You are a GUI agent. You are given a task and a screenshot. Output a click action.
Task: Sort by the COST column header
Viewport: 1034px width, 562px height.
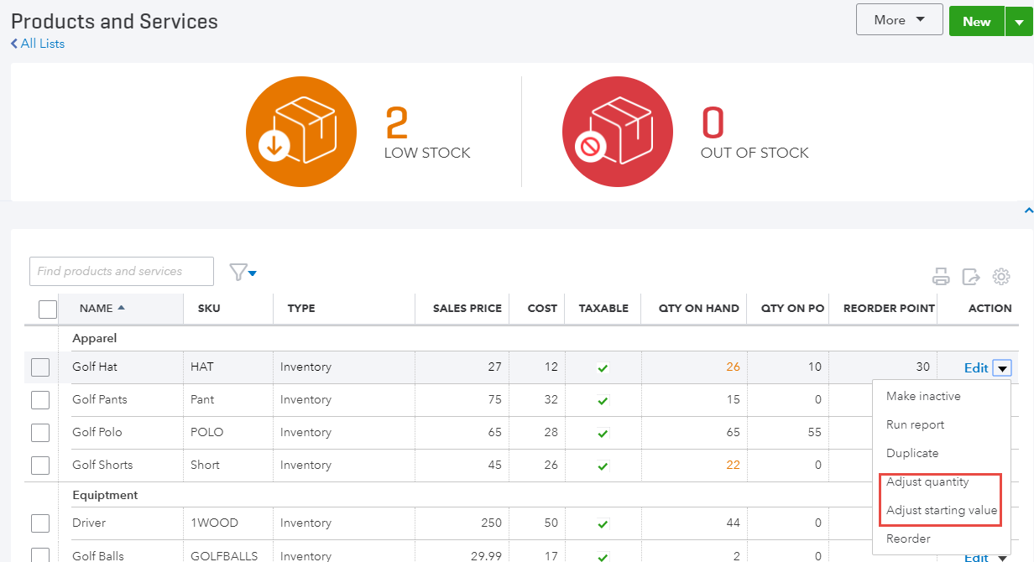coord(542,308)
